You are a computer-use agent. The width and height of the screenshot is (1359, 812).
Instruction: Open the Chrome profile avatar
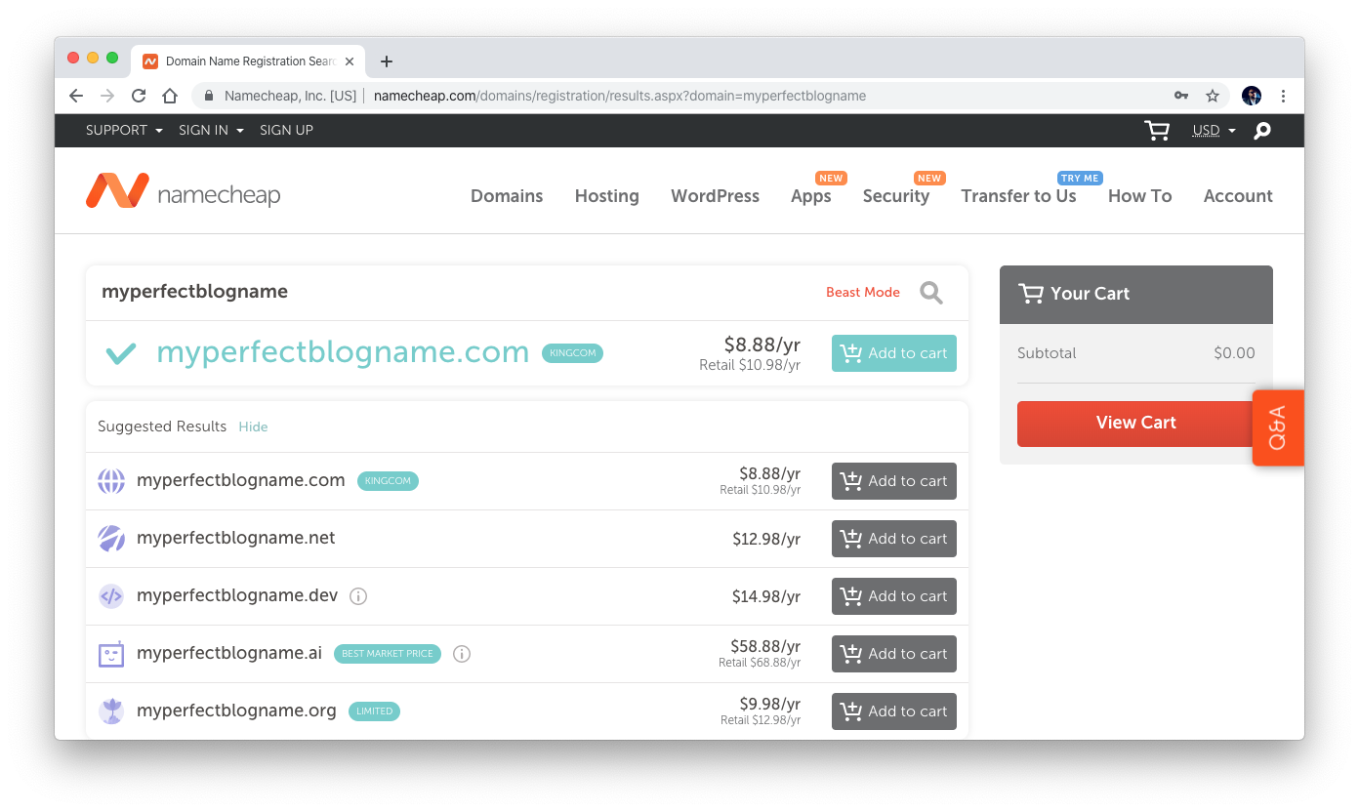[1252, 96]
